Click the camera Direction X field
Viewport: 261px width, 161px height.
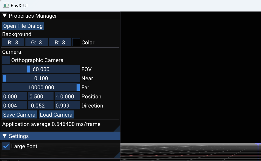pyautogui.click(x=14, y=106)
